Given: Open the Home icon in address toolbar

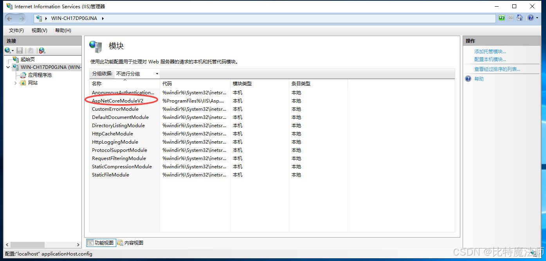Looking at the screenshot, I should pos(520,18).
